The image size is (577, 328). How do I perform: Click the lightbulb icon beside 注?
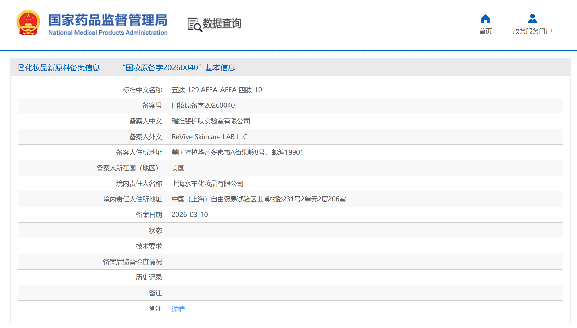click(152, 309)
